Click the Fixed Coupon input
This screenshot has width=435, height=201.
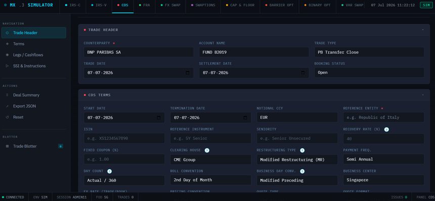coord(124,159)
